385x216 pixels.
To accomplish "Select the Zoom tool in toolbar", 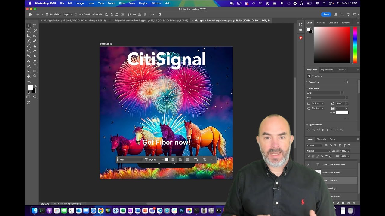I will (35, 76).
